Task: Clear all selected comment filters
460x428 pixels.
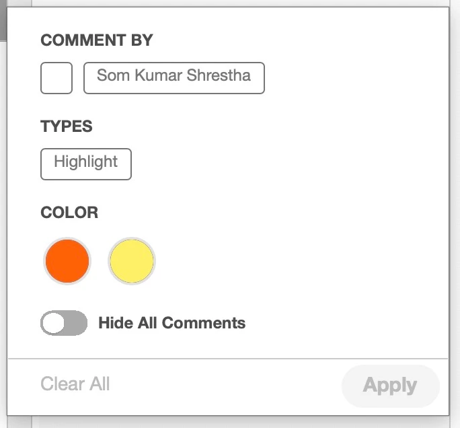Action: [x=75, y=384]
